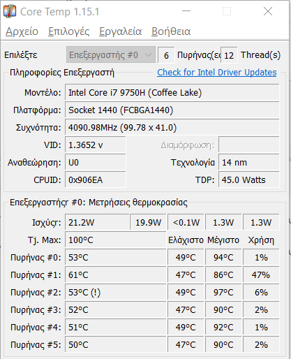The height and width of the screenshot is (359, 291).
Task: Click the Tj. Max value 100°C
Action: [116, 240]
